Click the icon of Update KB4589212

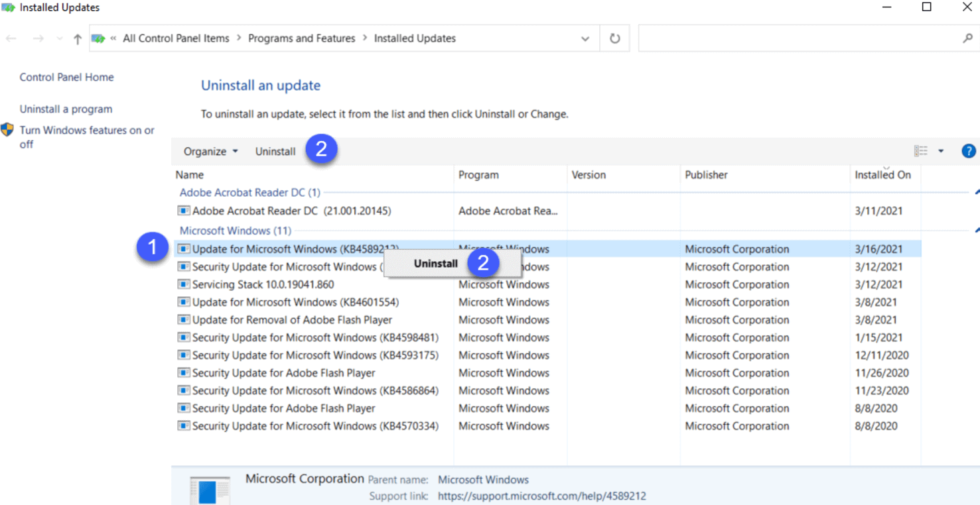tap(184, 249)
